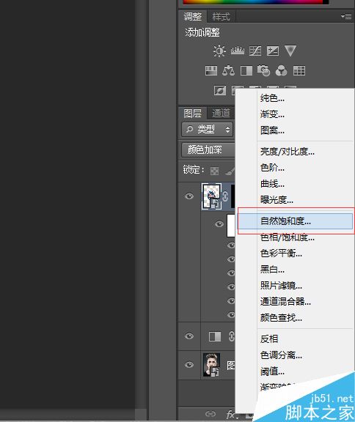Image resolution: width=355 pixels, height=422 pixels.
Task: Click the link layers icon at panel bottom
Action: pyautogui.click(x=211, y=414)
